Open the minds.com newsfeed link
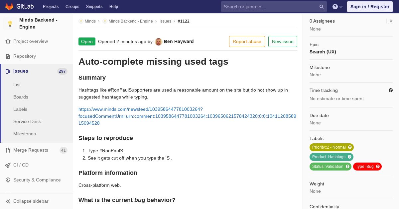 point(187,116)
